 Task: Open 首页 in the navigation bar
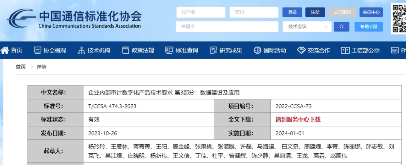coord(17,50)
